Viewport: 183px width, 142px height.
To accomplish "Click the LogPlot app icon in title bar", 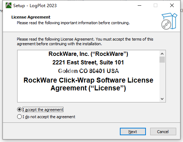I will click(x=9, y=5).
